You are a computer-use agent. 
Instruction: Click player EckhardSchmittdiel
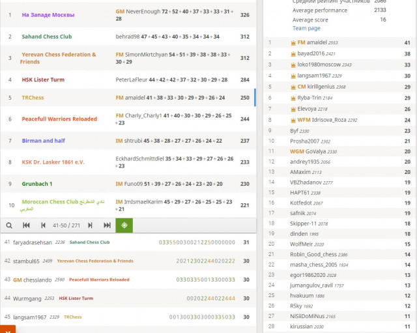click(x=140, y=159)
